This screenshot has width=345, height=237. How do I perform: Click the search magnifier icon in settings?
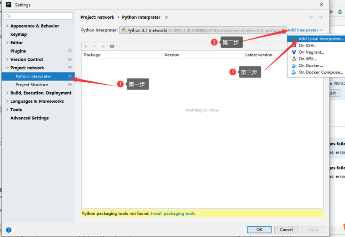[x=8, y=16]
